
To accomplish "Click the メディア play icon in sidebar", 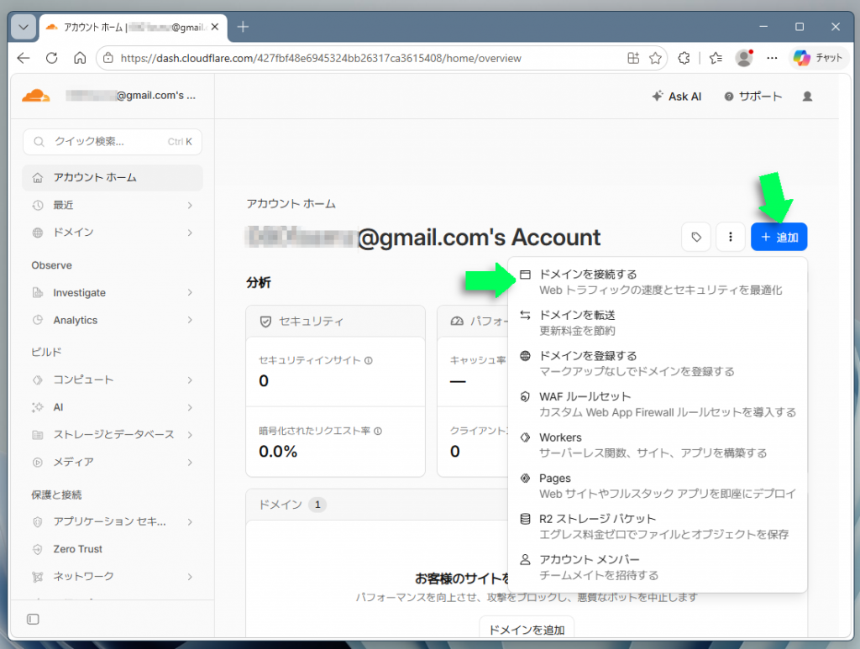I will (37, 462).
